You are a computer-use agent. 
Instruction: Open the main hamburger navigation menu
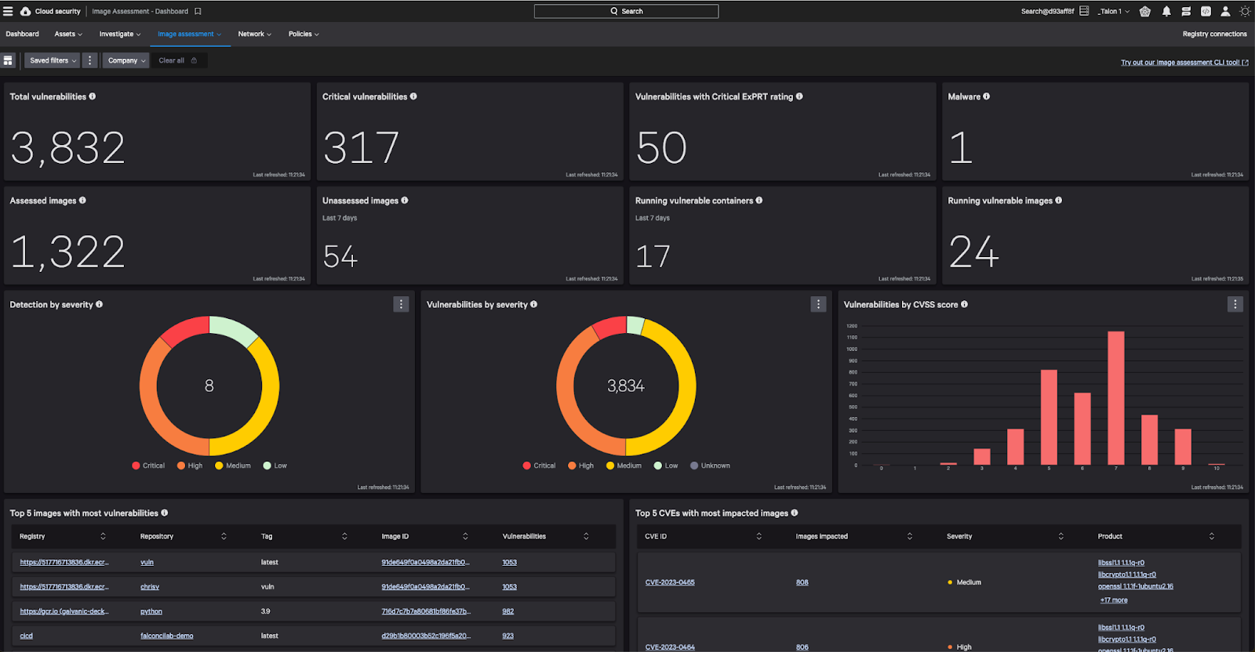8,11
